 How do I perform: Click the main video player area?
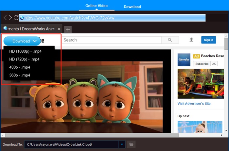(x=86, y=91)
